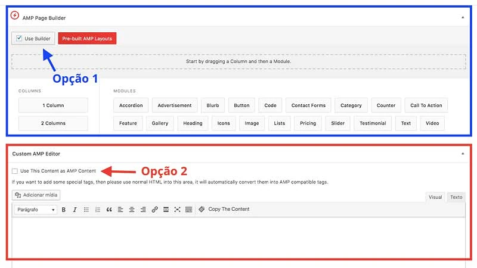The image size is (477, 268).
Task: Insert a numbered list
Action: coord(98,210)
